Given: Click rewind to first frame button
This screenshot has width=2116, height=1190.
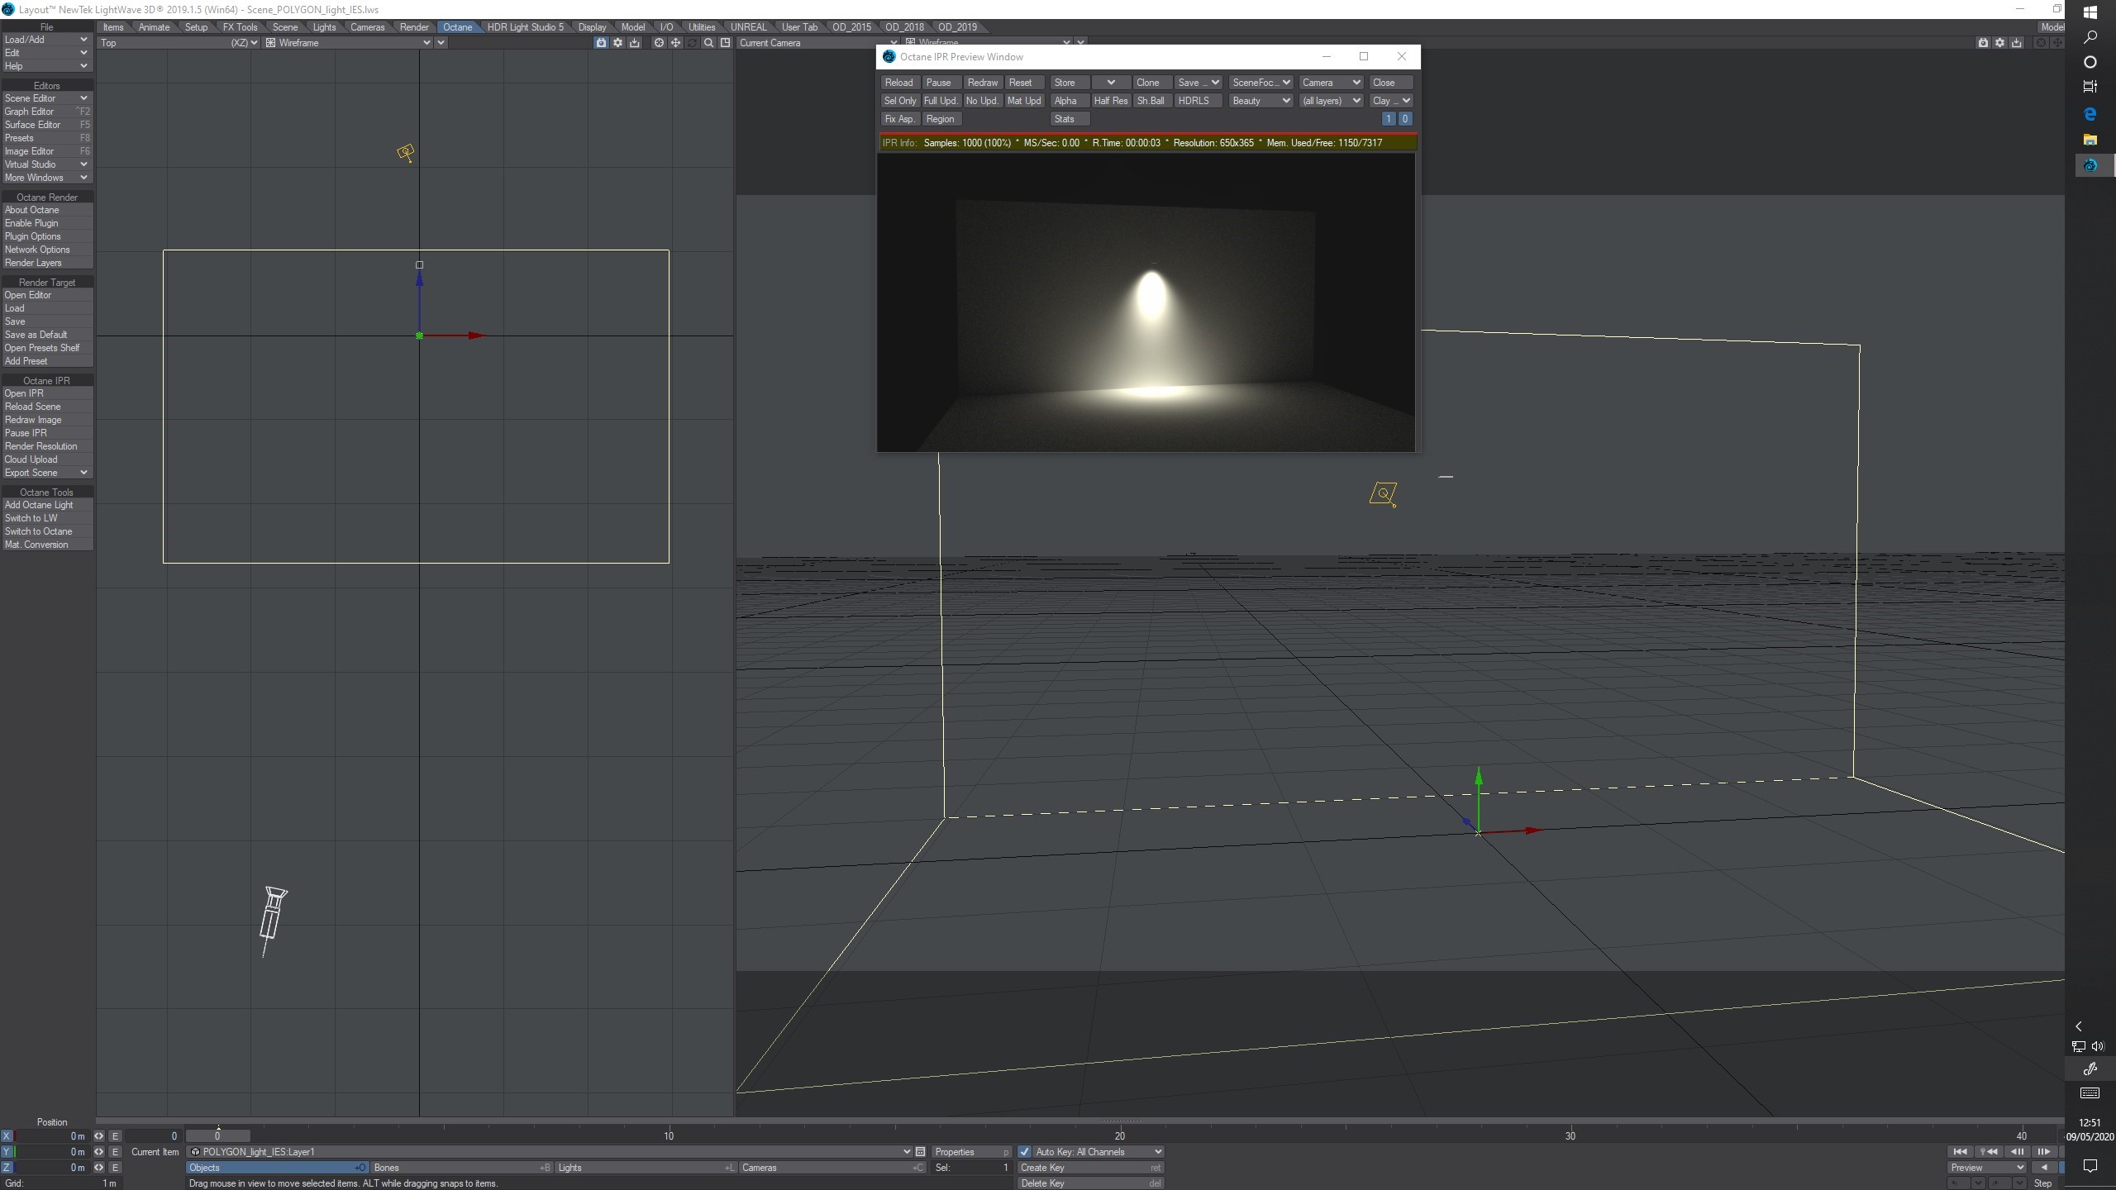Looking at the screenshot, I should pos(1959,1152).
